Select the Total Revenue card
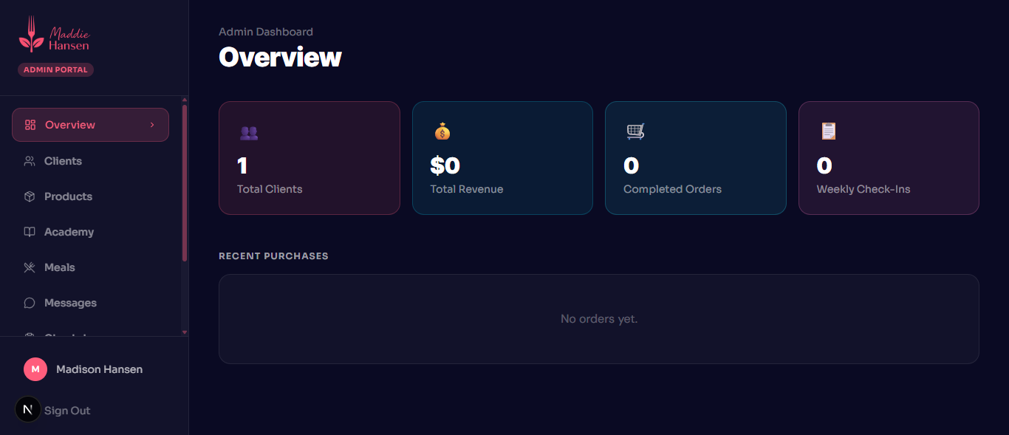Screen dimensions: 1009x435 coord(502,158)
